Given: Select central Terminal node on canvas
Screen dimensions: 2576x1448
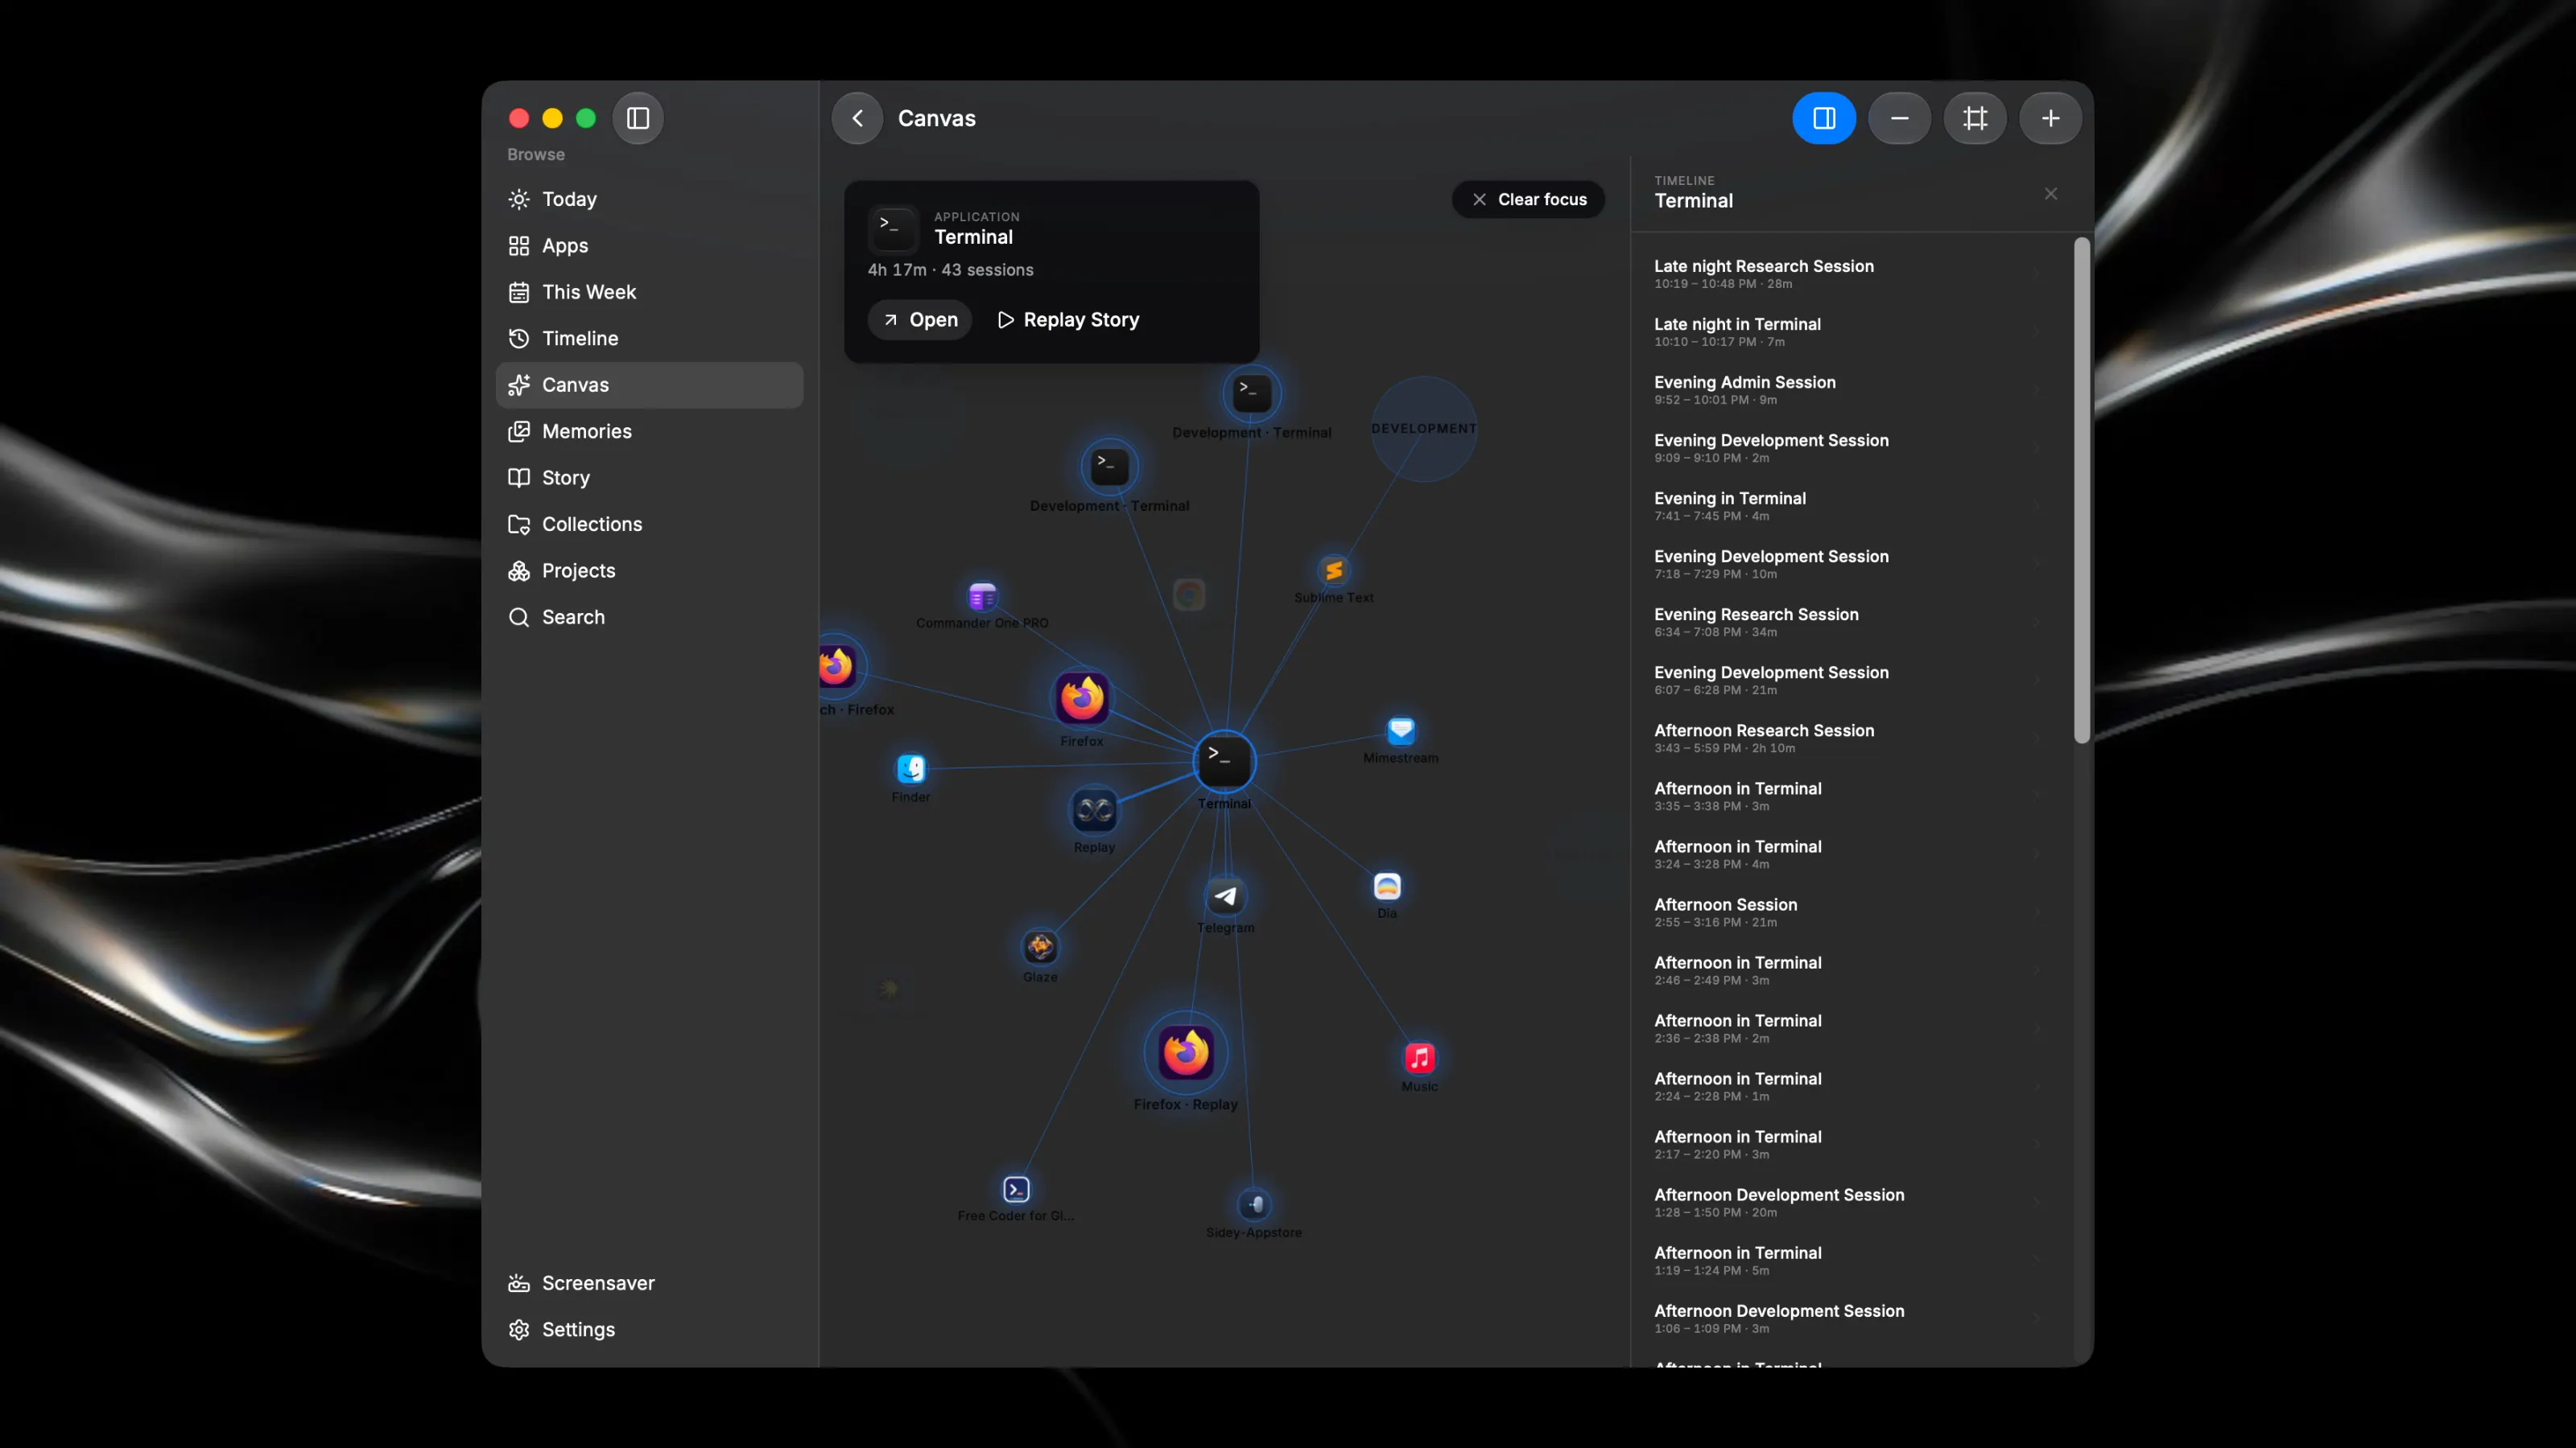Looking at the screenshot, I should coord(1224,762).
